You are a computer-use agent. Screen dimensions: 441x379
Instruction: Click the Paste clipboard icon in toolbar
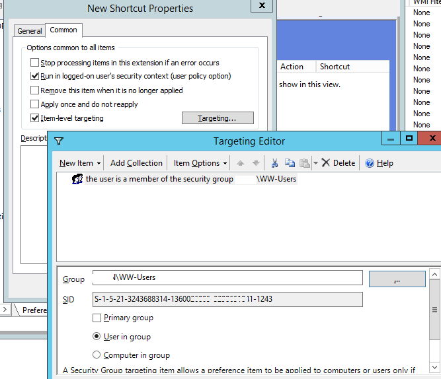click(305, 163)
